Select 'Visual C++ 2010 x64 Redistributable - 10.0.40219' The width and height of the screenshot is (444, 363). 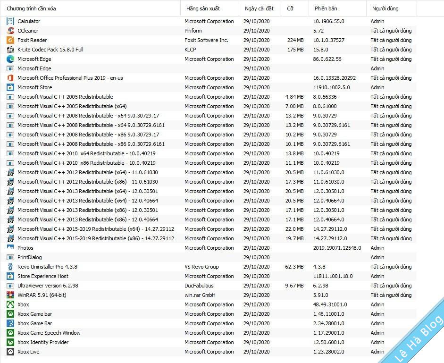(x=86, y=153)
